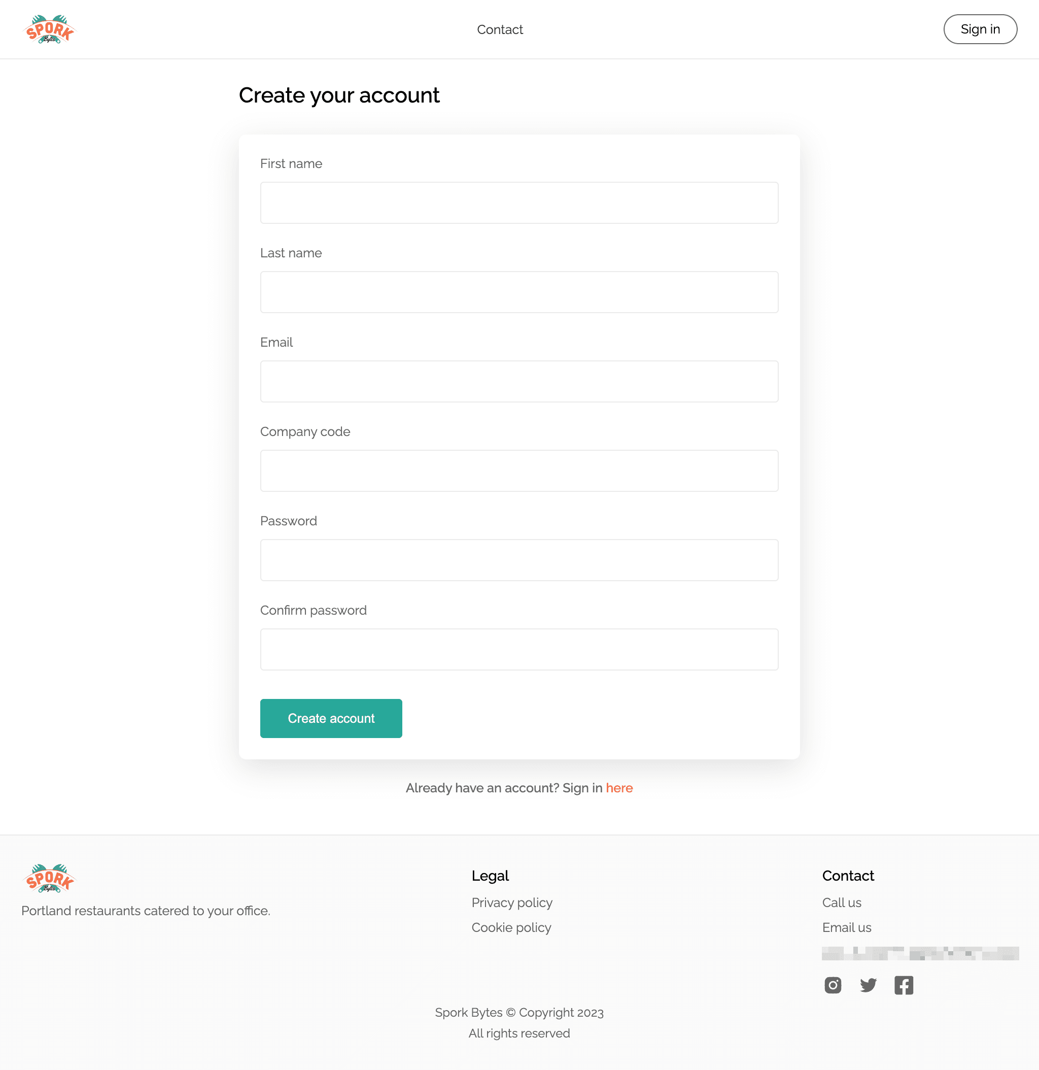
Task: Click the Password input field
Action: click(519, 560)
